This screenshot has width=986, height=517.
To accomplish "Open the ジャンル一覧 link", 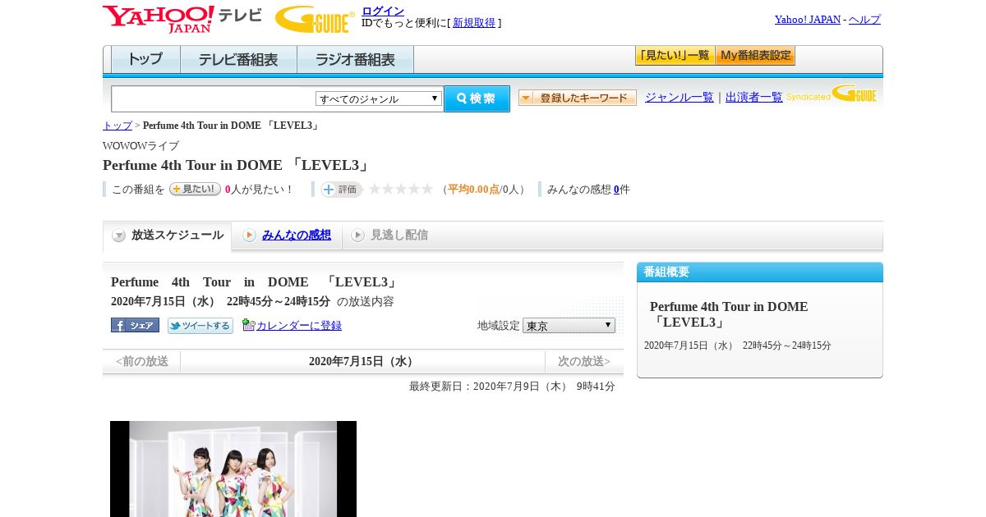I will point(680,98).
